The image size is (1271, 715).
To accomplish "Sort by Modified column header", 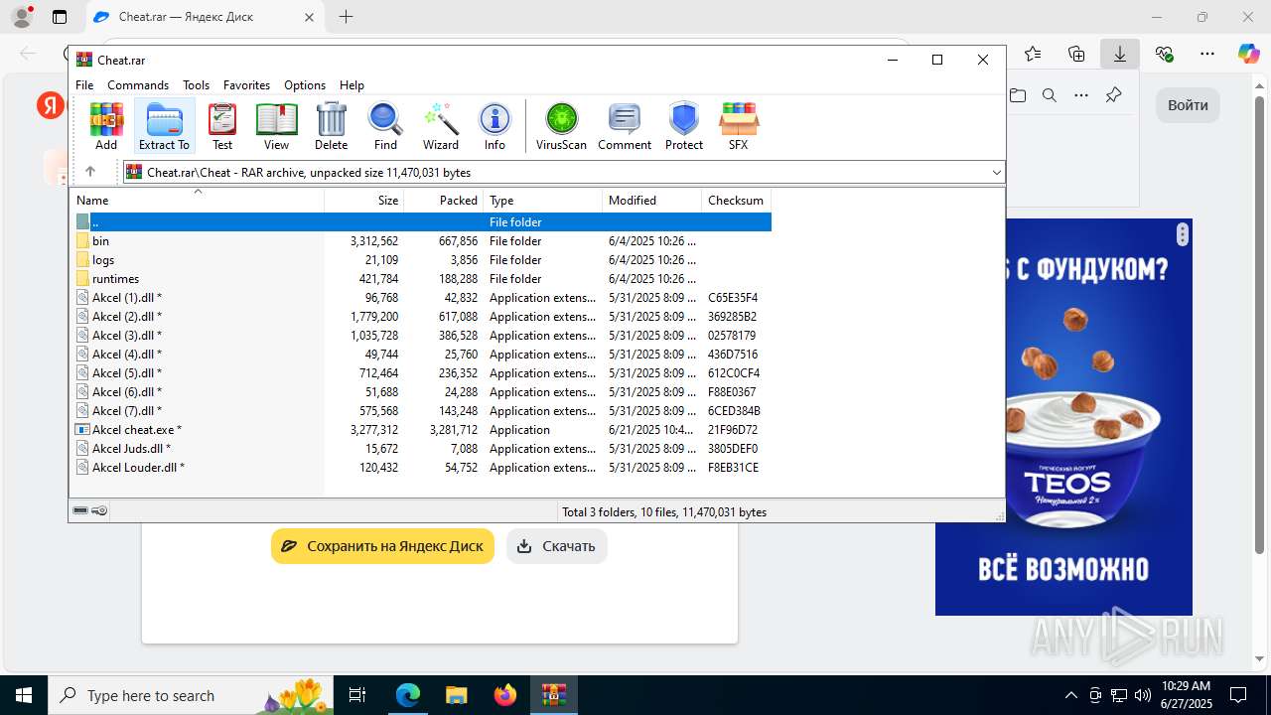I will click(x=652, y=200).
